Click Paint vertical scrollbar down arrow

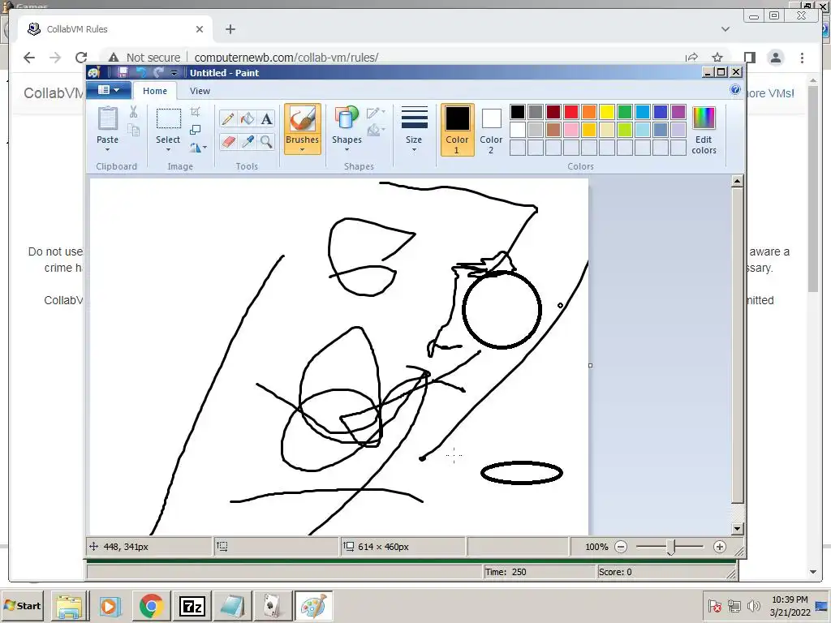tap(737, 528)
